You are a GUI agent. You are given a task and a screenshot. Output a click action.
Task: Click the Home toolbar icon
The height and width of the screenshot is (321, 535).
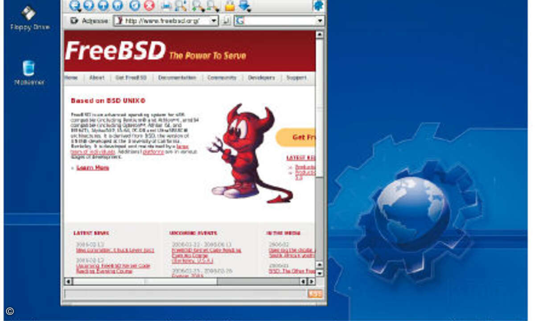click(117, 5)
